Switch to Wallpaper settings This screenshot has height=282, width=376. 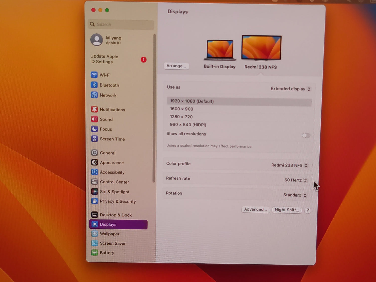(x=109, y=234)
